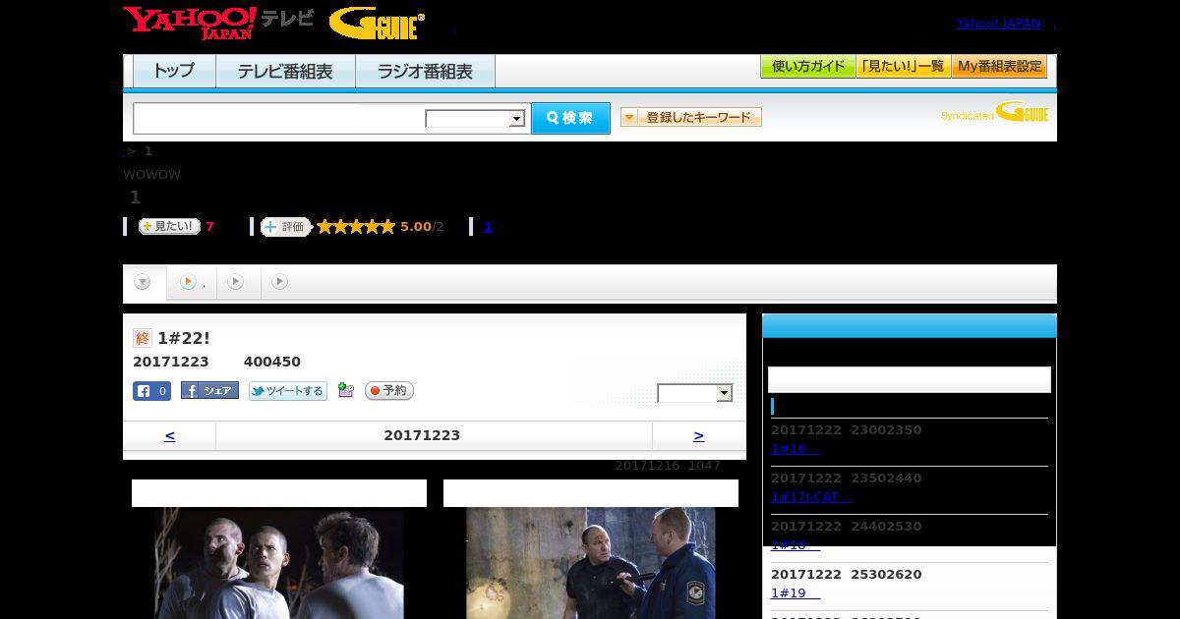1180x619 pixels.
Task: Click 20171222 25302620 schedule text
Action: (847, 574)
